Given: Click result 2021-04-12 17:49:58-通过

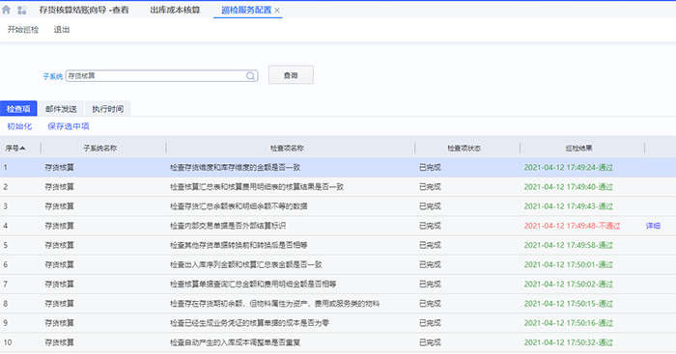Looking at the screenshot, I should 569,245.
